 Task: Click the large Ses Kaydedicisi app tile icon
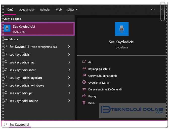click(121, 29)
